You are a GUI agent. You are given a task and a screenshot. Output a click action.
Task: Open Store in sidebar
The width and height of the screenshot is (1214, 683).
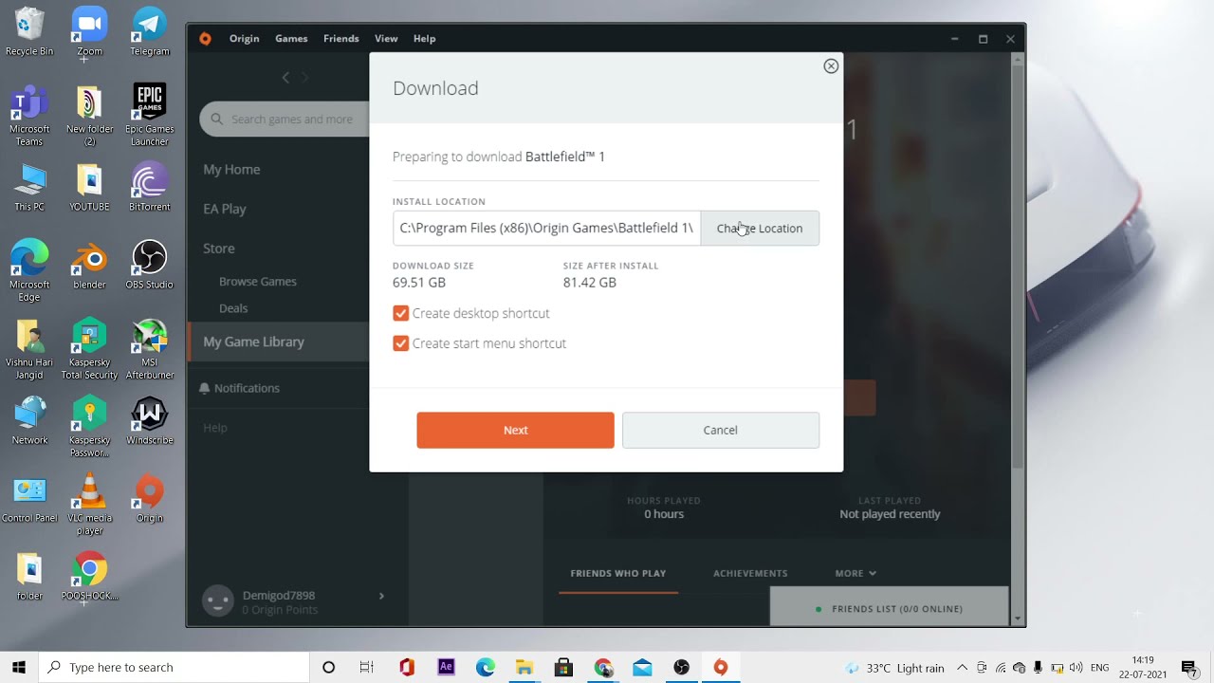218,249
